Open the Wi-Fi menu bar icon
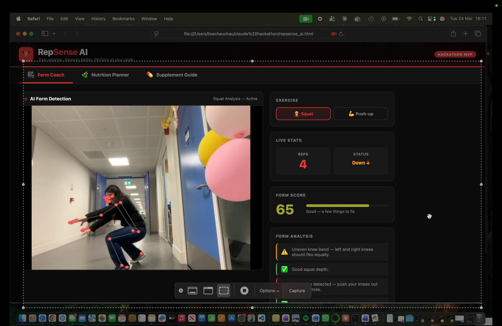 (x=409, y=19)
